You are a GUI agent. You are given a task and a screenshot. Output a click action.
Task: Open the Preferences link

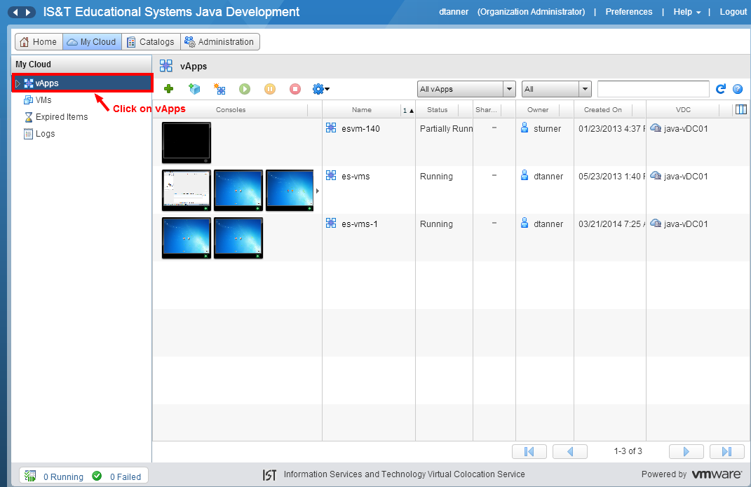coord(628,12)
